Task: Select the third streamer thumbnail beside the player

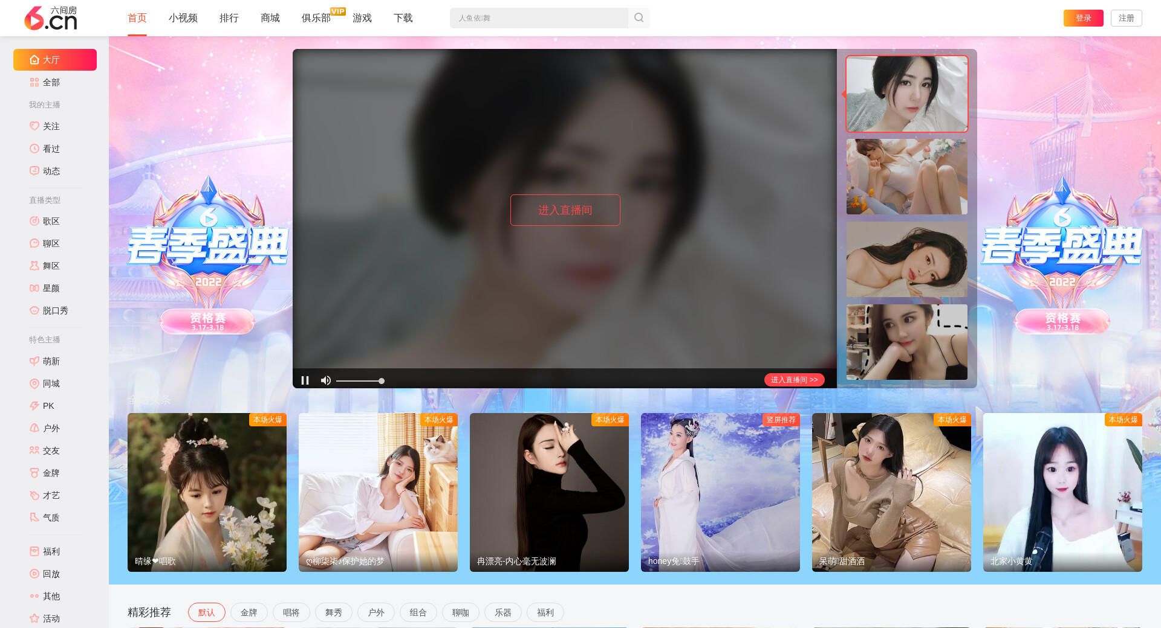Action: 907,259
